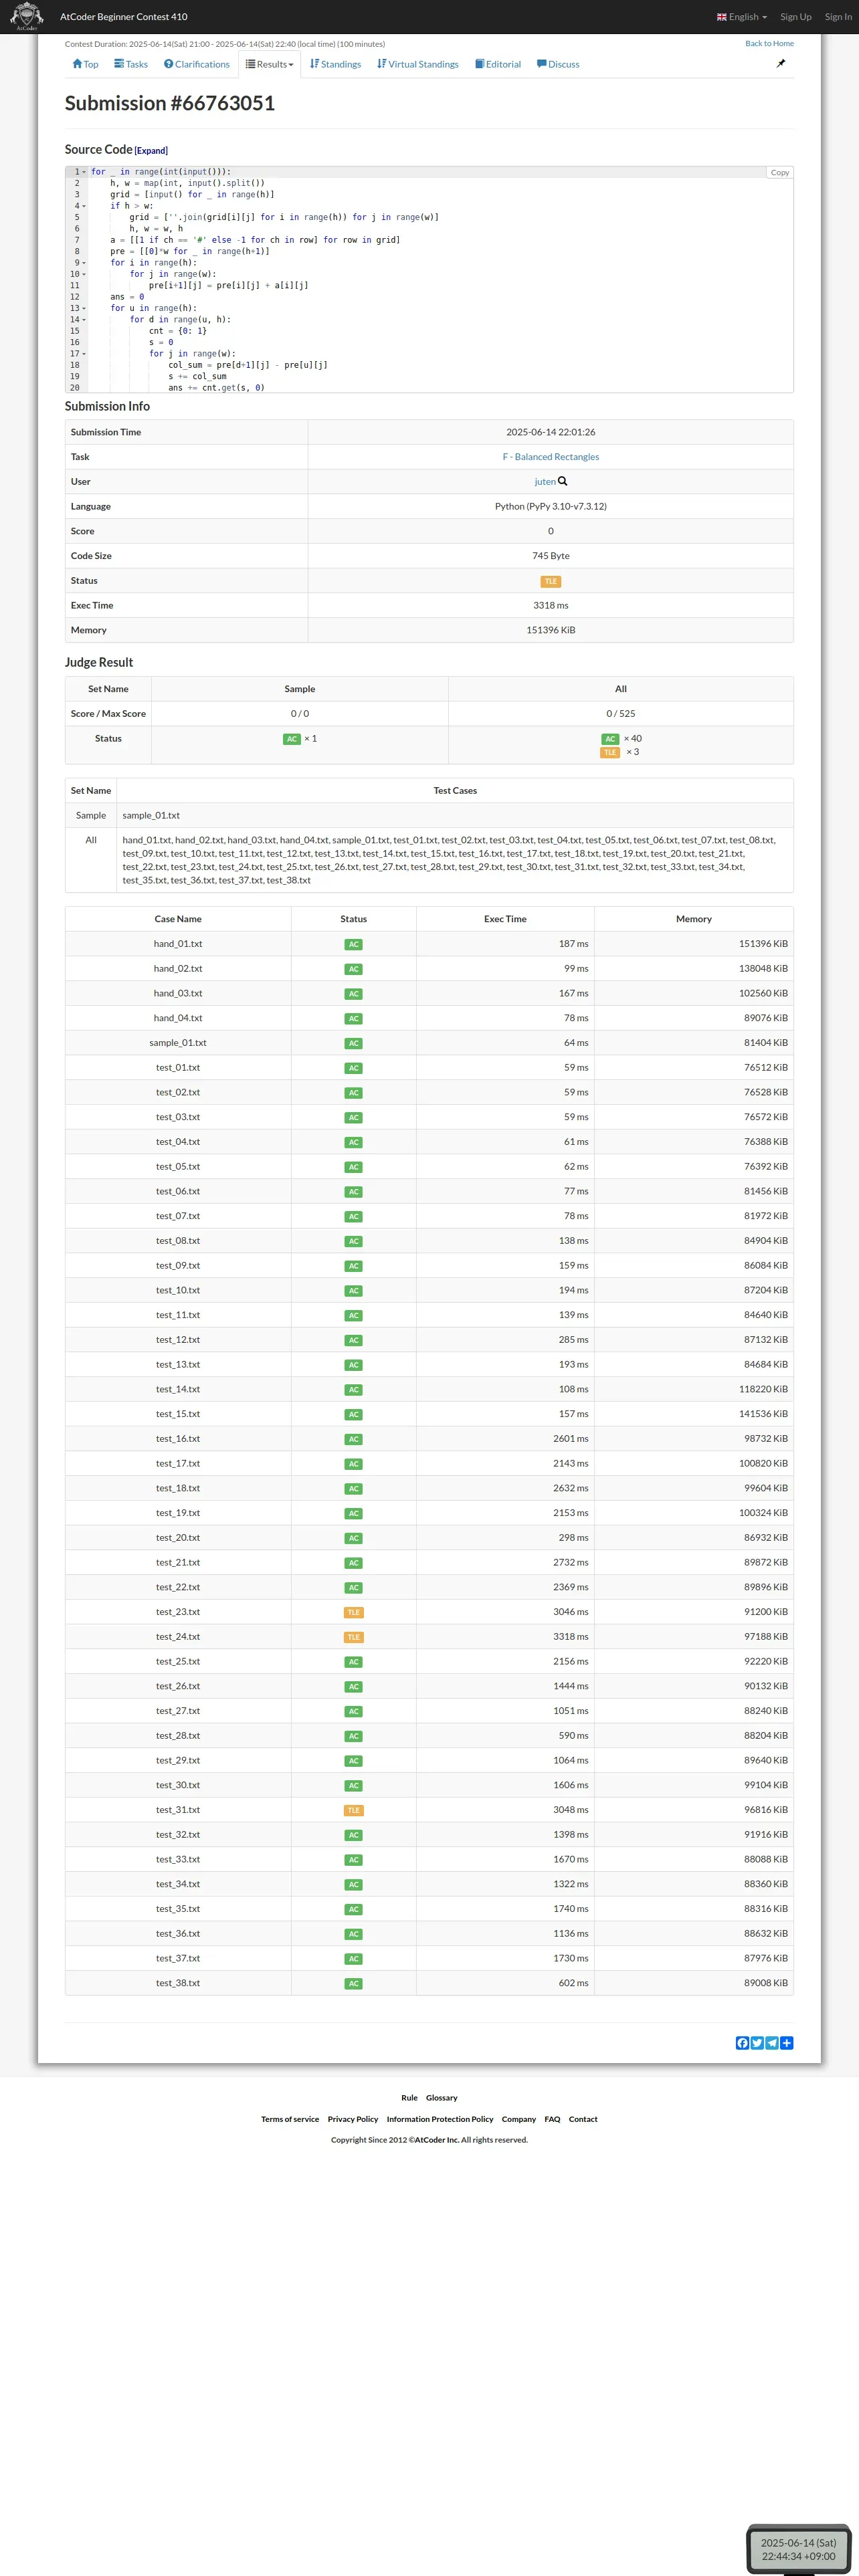This screenshot has height=2576, width=859.
Task: Go to the Editorial tab
Action: [498, 64]
